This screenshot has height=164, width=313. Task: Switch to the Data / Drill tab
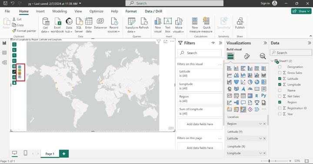153,11
